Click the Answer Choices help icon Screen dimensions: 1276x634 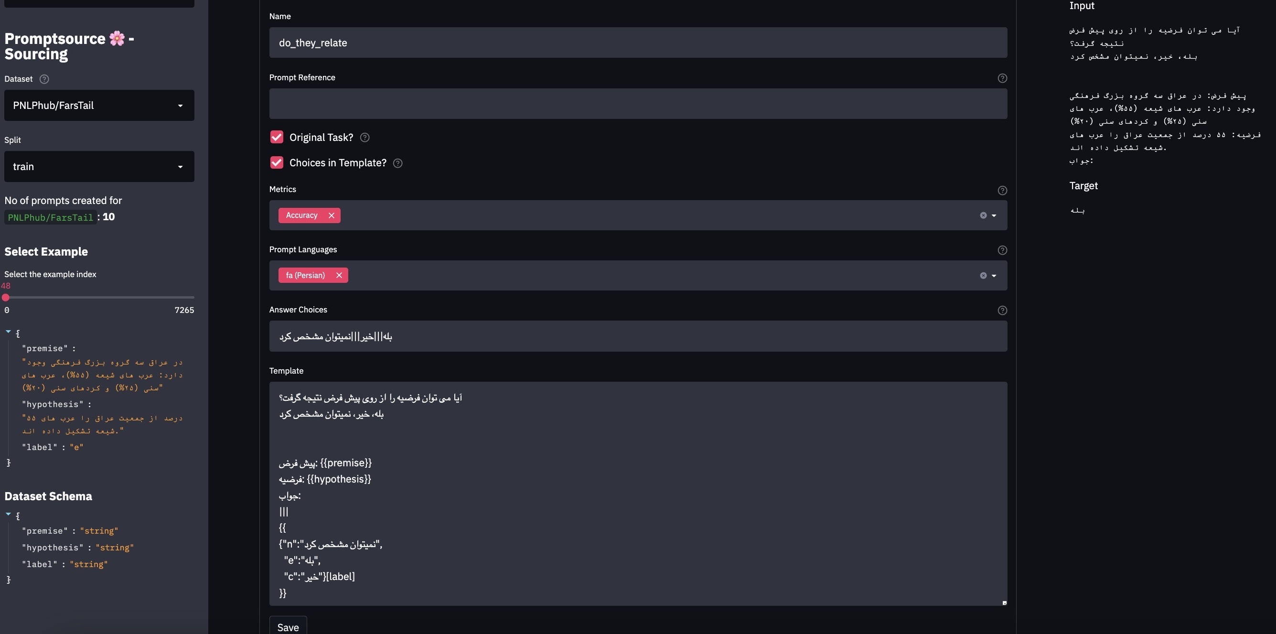[1002, 311]
